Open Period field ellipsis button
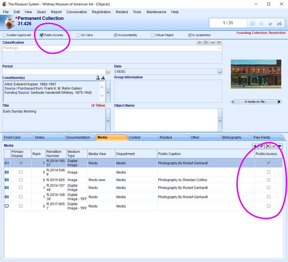The image size is (288, 262). pos(108,72)
